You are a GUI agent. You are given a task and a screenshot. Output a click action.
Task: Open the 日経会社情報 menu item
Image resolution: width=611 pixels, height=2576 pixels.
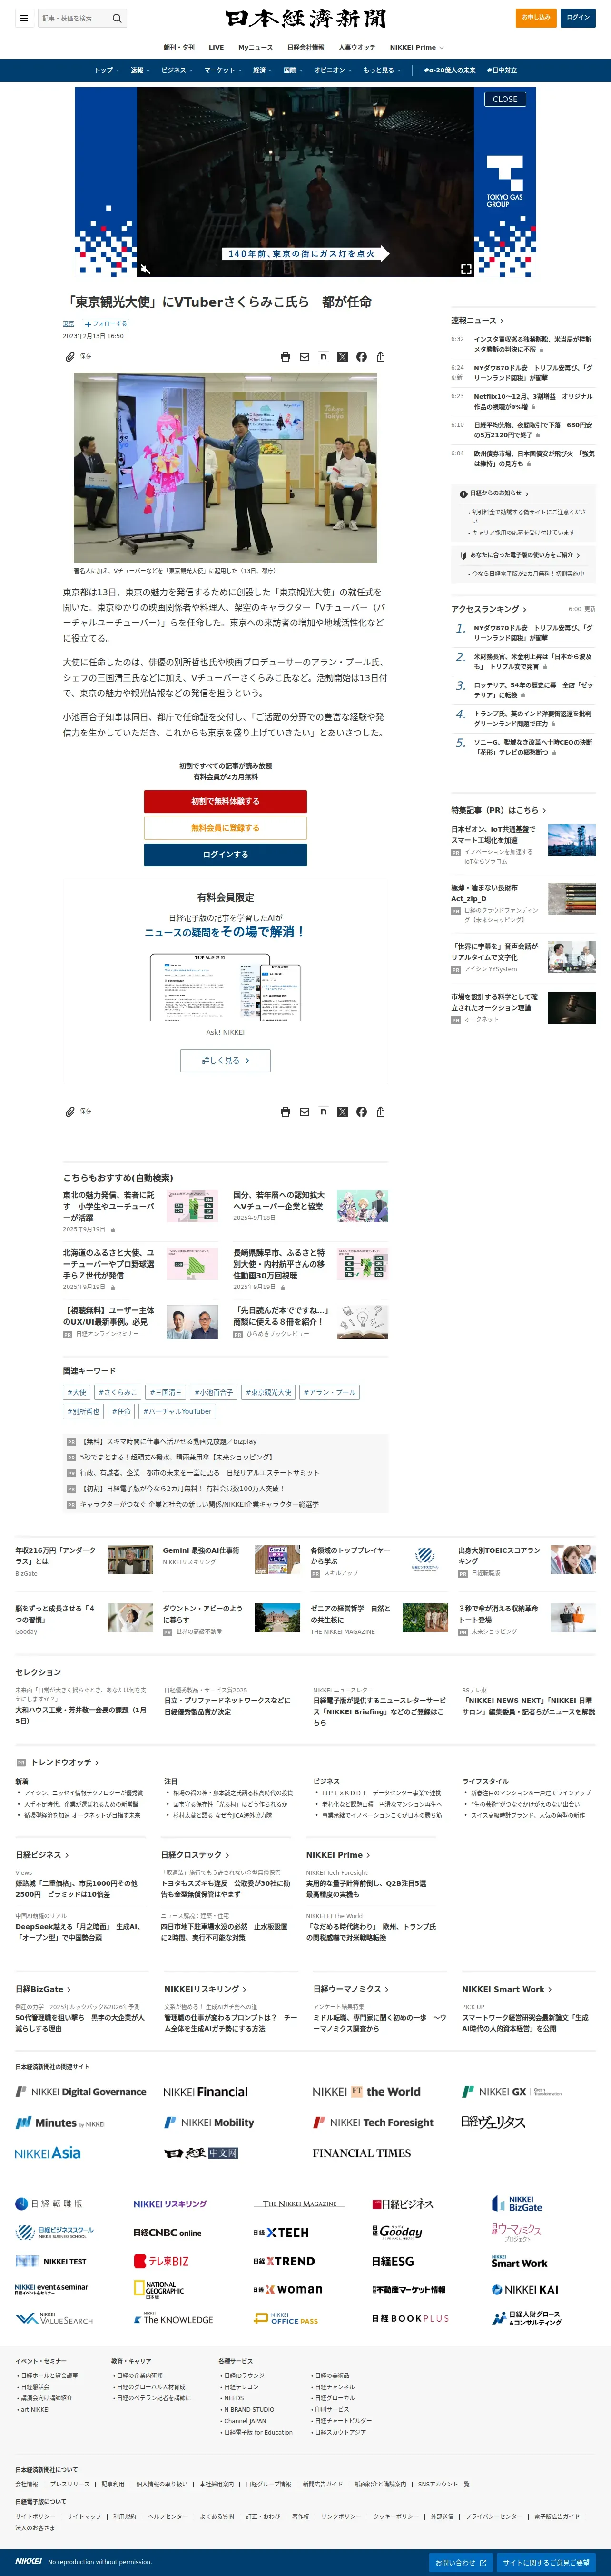point(305,47)
